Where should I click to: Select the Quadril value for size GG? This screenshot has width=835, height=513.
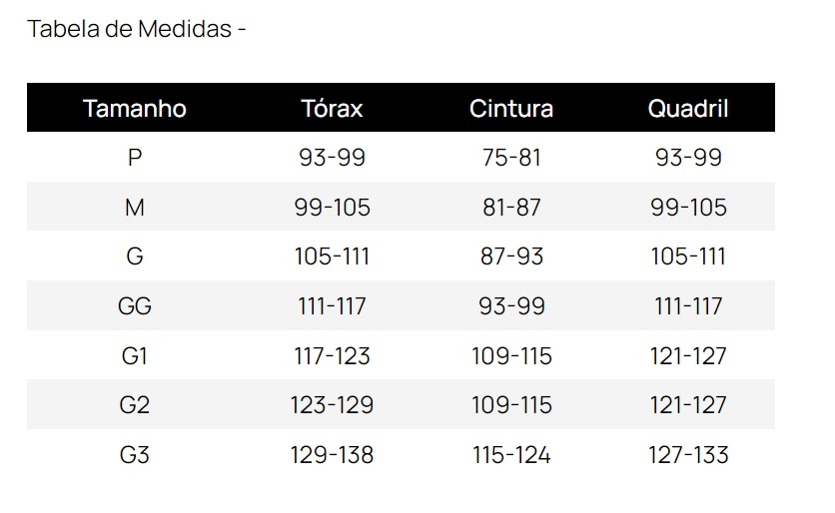688,306
